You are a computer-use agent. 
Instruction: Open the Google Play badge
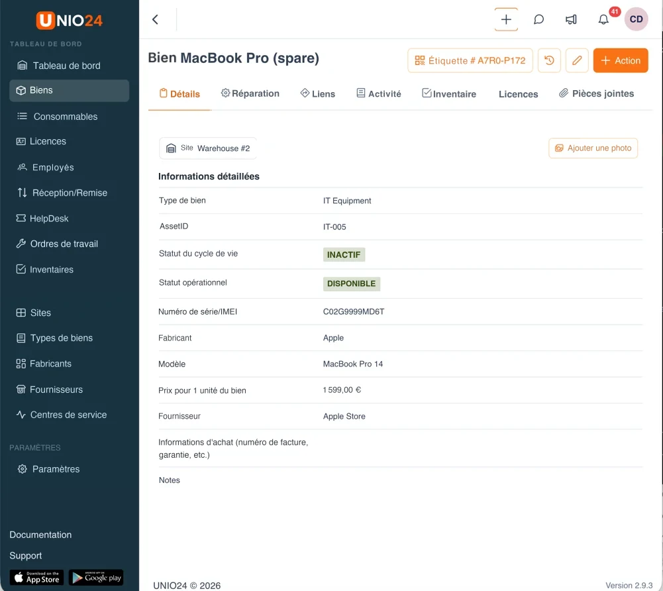[96, 578]
